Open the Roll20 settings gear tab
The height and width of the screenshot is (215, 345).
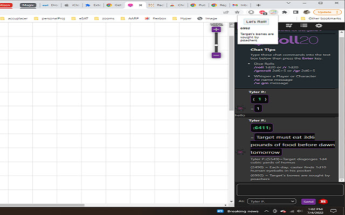[x=319, y=26]
